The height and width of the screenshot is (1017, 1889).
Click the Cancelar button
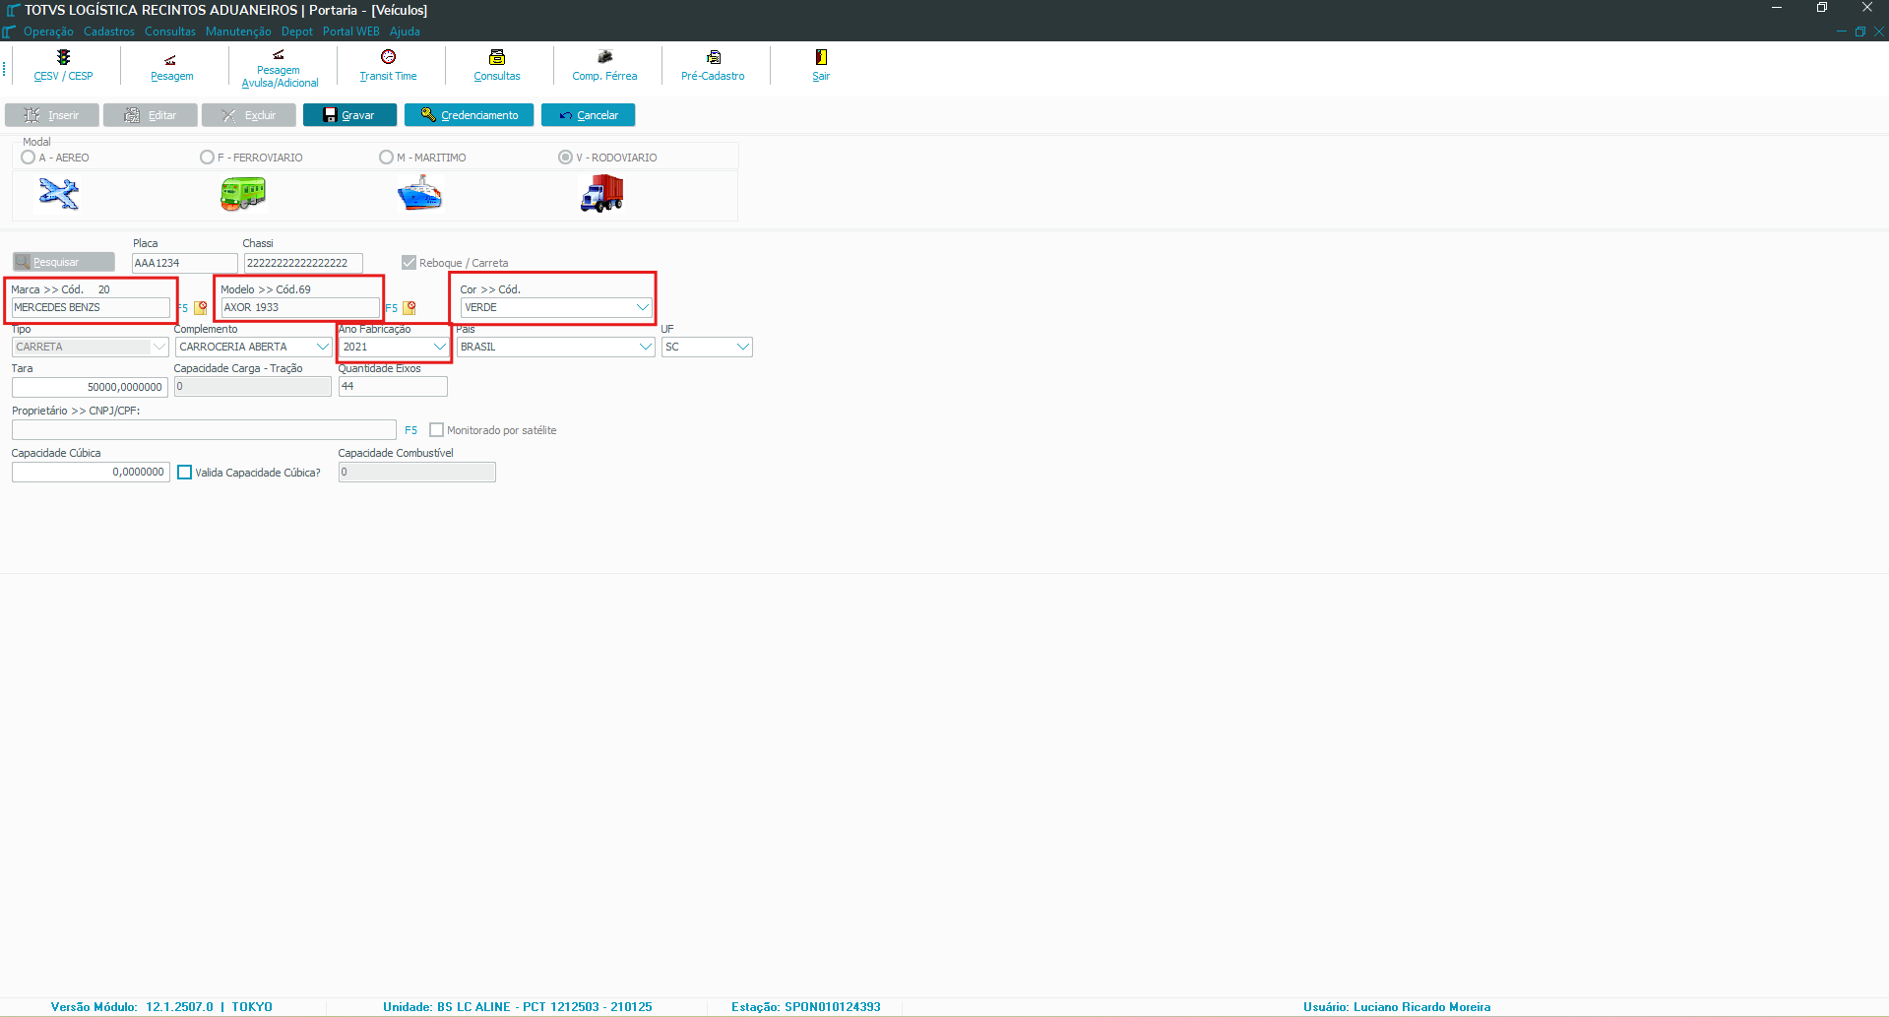click(589, 115)
